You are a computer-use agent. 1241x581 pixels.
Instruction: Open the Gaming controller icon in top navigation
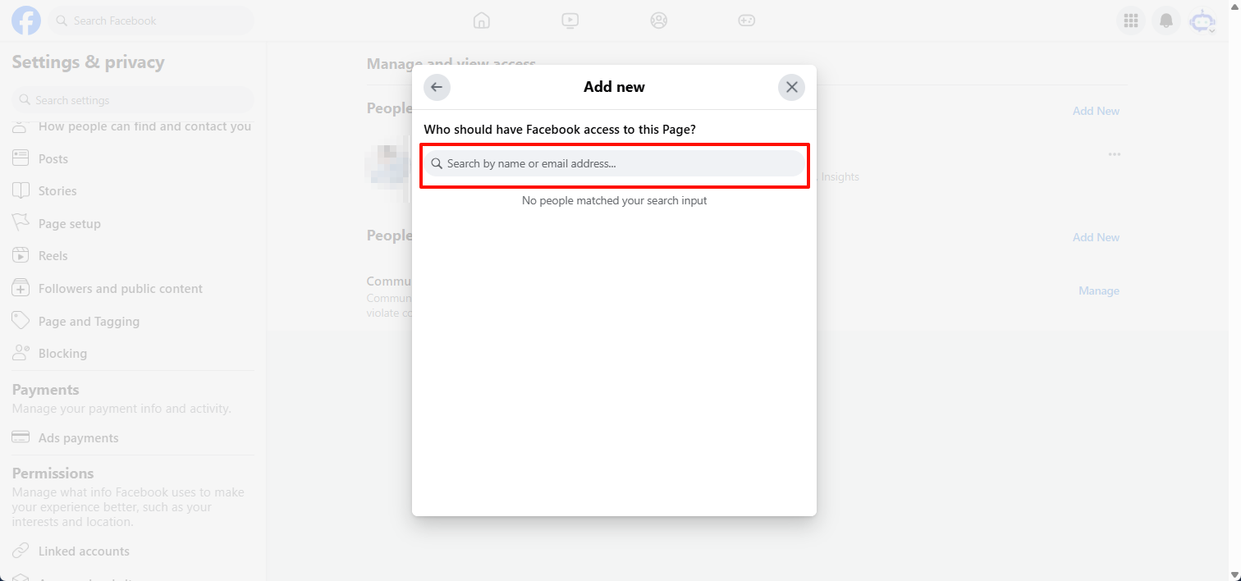[x=747, y=21]
